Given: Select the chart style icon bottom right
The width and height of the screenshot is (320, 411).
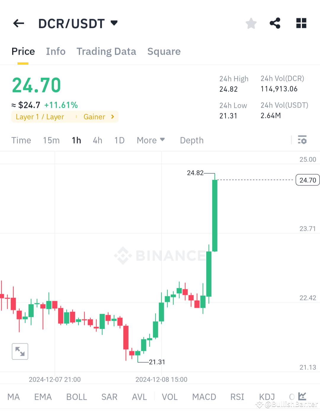Looking at the screenshot, I should click(303, 396).
